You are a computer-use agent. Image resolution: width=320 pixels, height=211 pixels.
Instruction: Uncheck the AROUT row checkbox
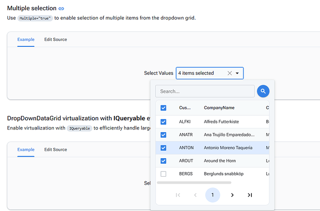click(163, 161)
